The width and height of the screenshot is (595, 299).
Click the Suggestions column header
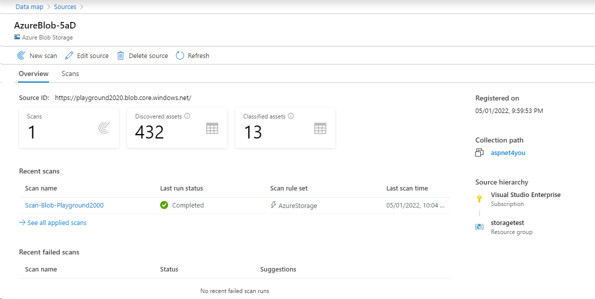click(278, 269)
